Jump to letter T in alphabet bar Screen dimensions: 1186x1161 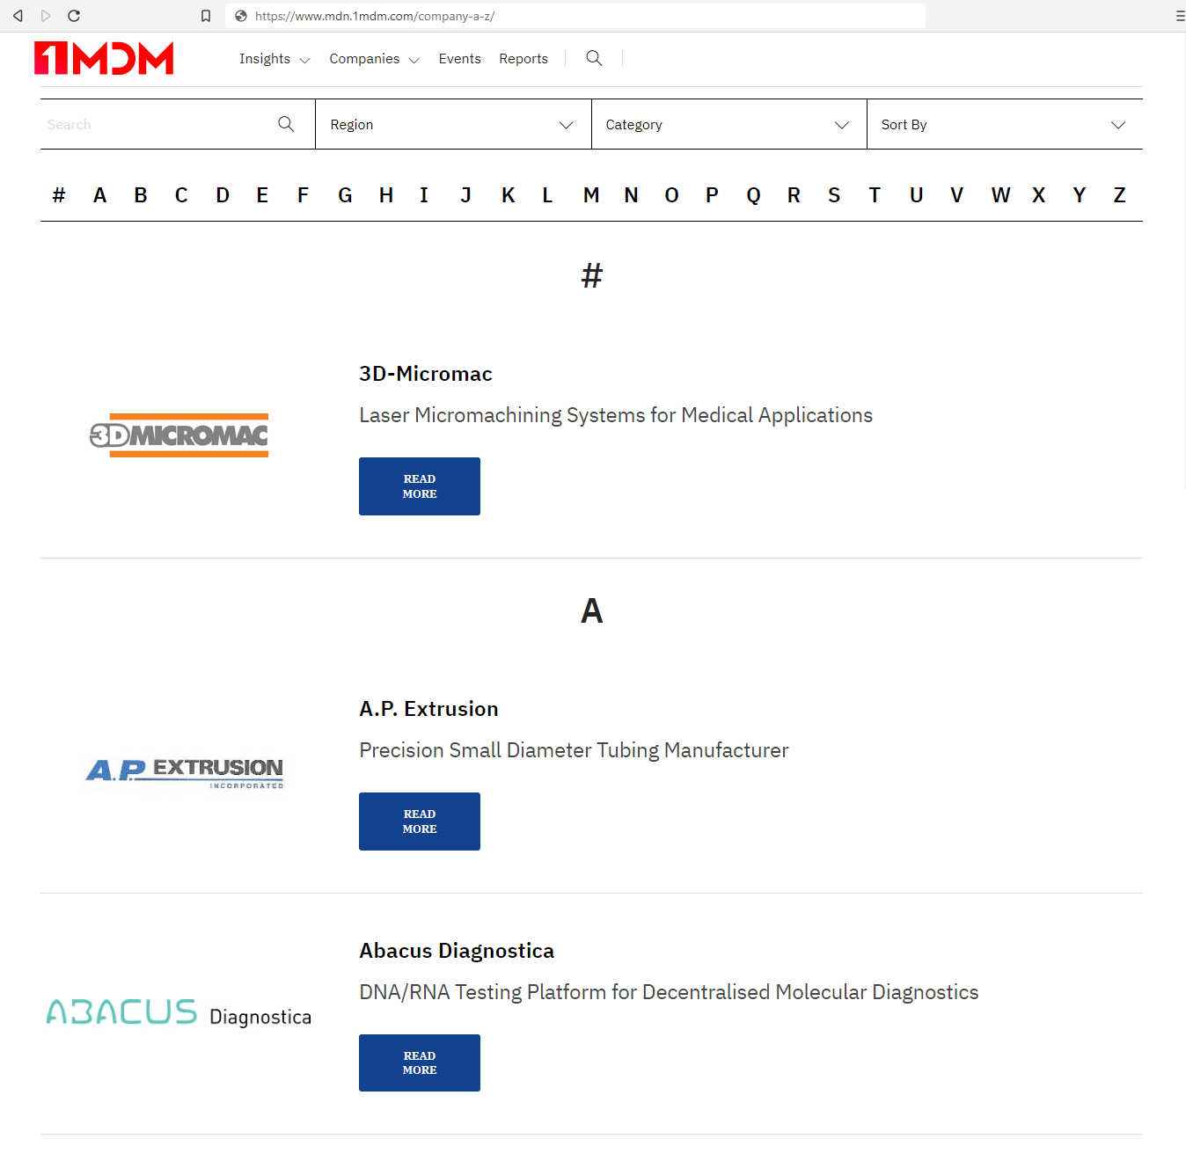(875, 194)
